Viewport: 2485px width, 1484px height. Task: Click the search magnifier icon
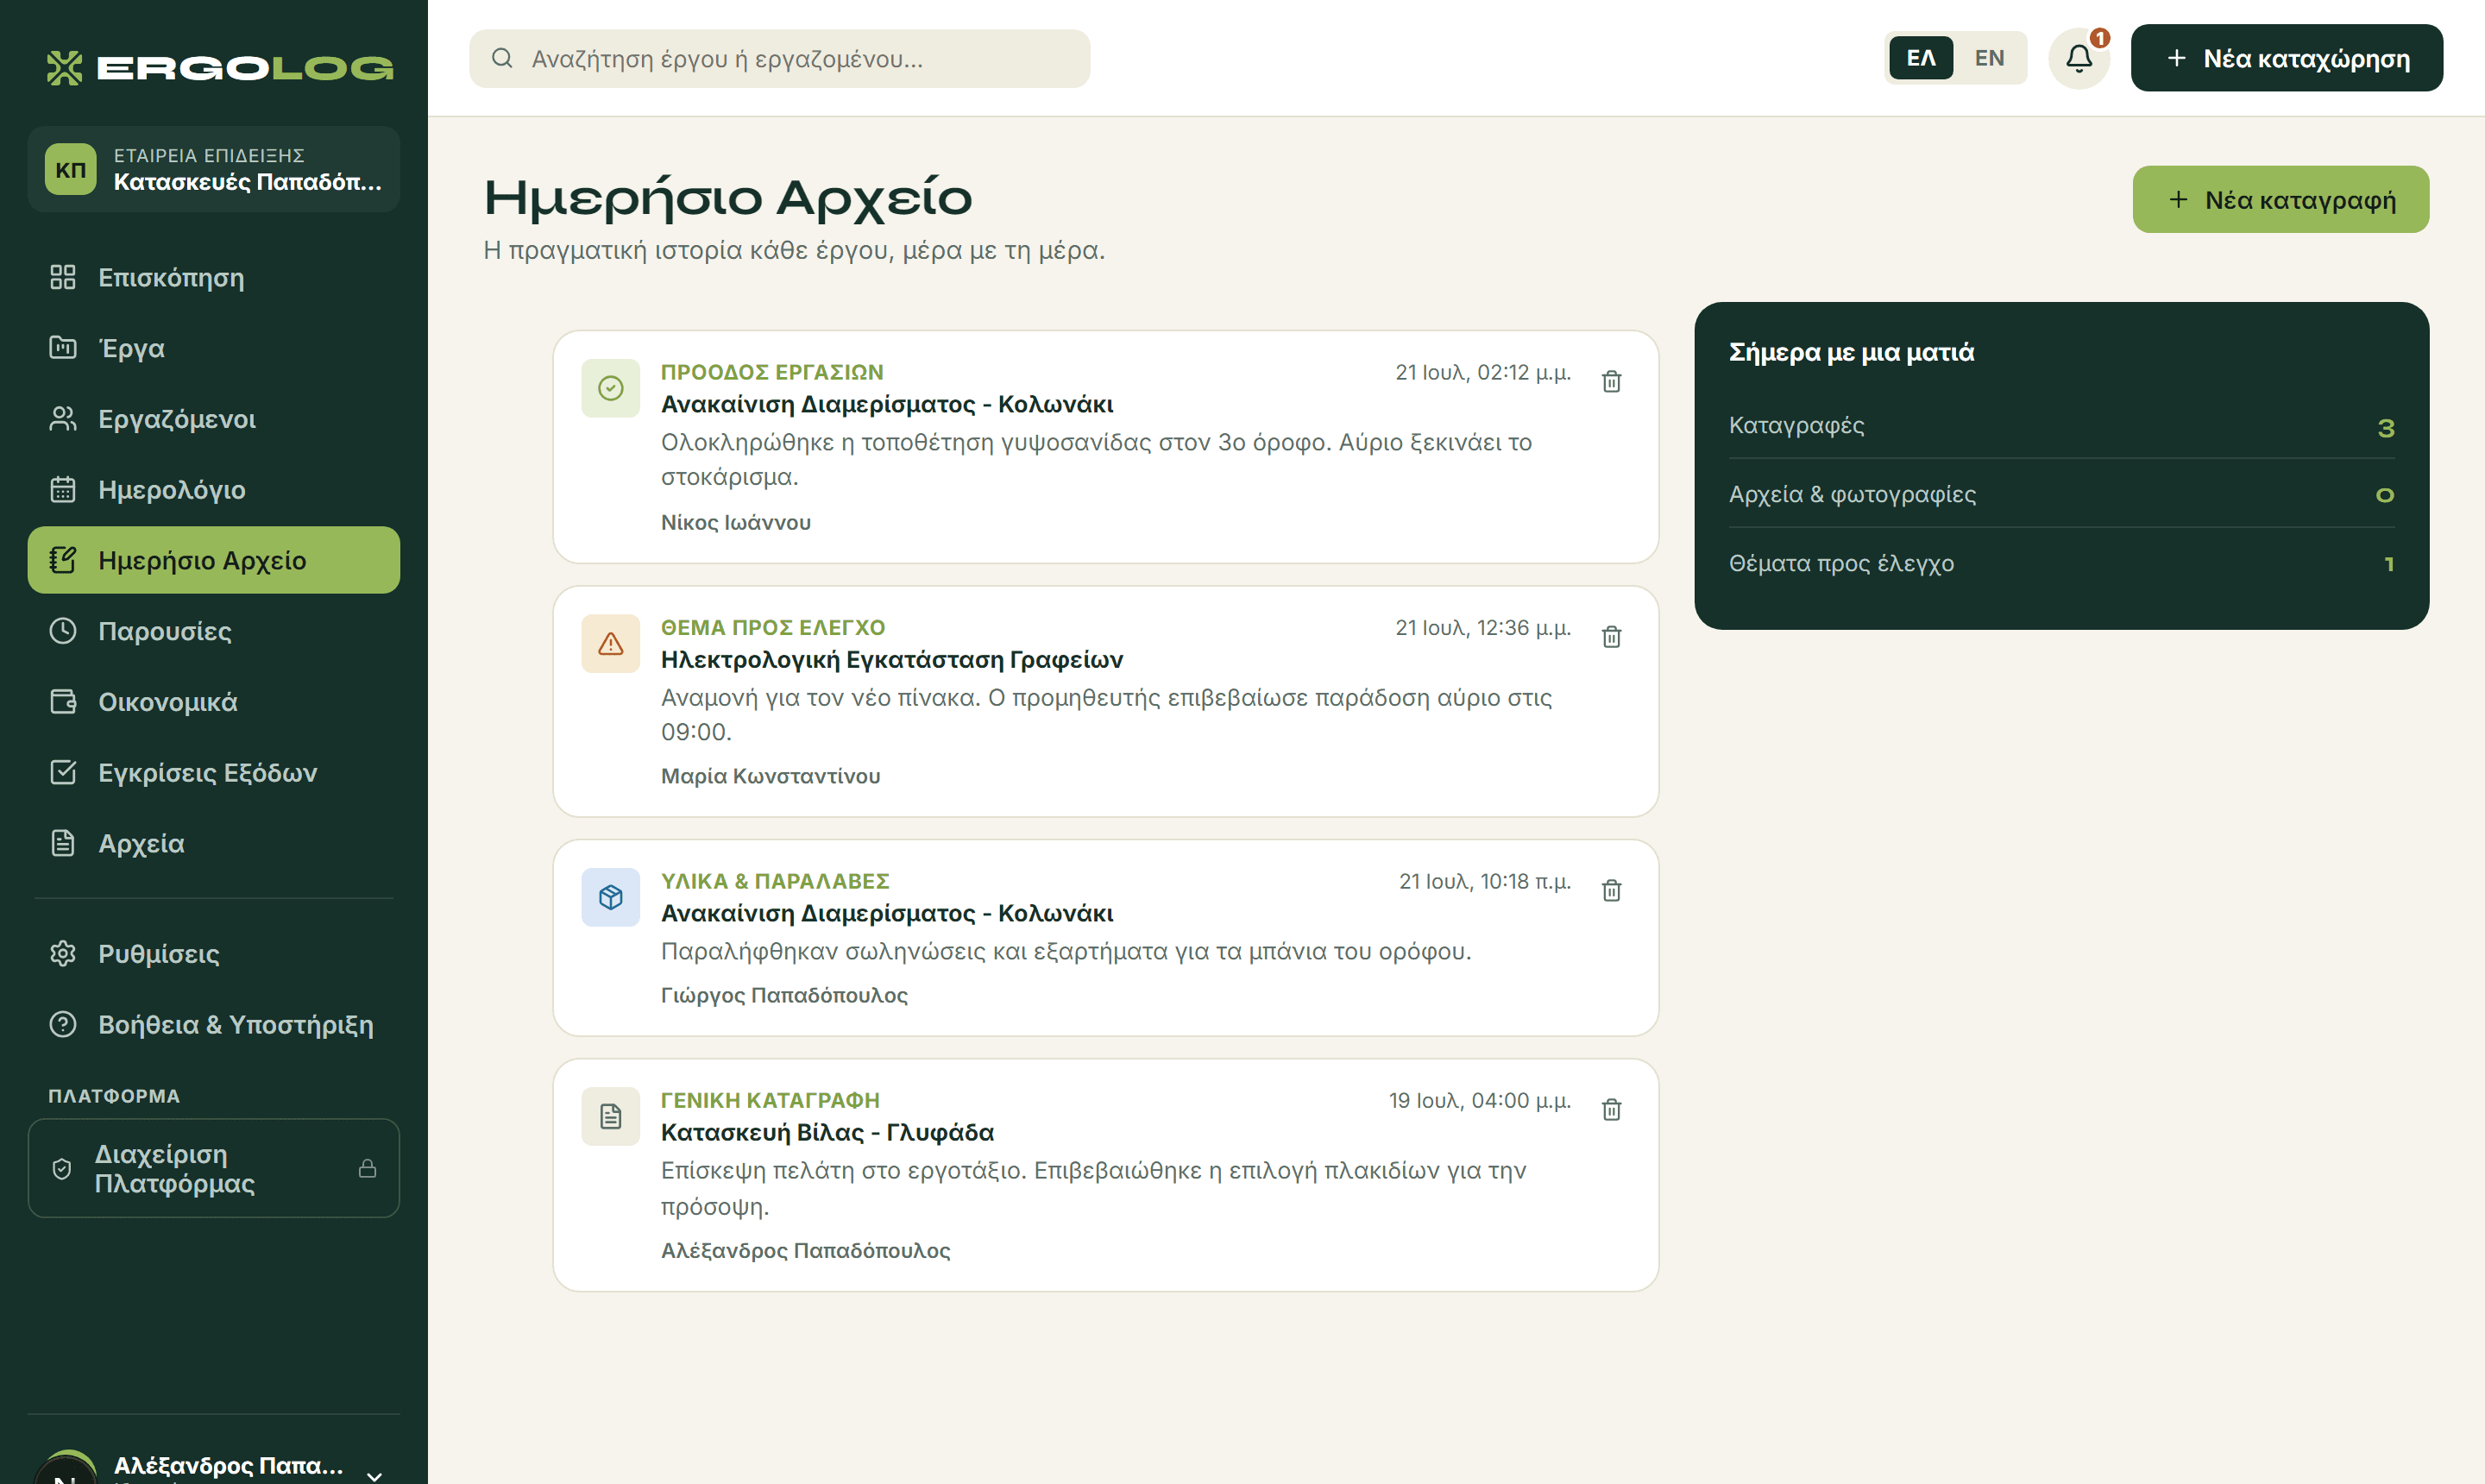pyautogui.click(x=502, y=58)
